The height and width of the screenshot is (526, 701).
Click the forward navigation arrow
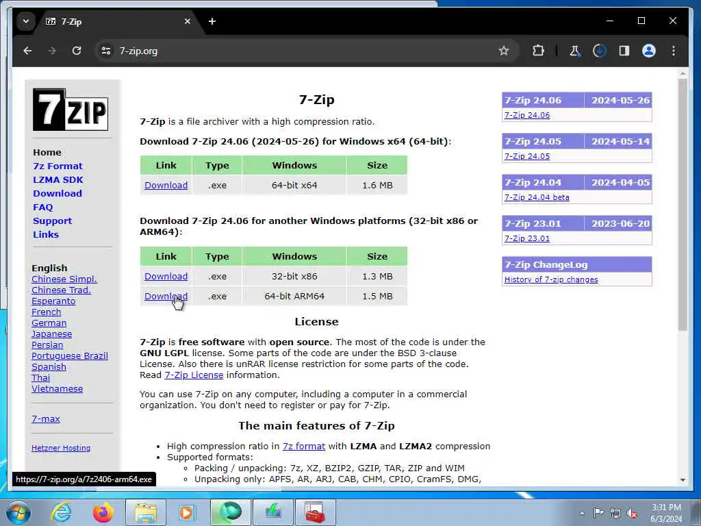pos(52,51)
